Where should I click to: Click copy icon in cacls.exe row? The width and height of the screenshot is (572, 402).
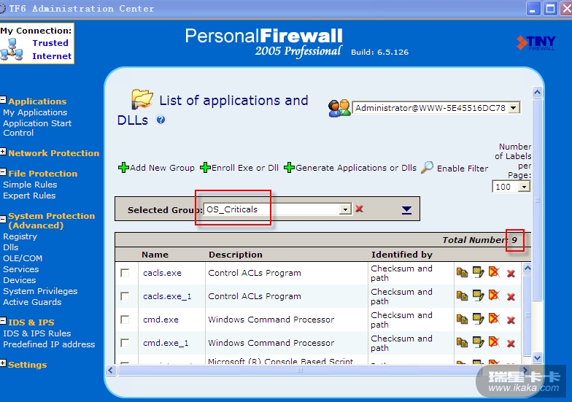(x=463, y=273)
